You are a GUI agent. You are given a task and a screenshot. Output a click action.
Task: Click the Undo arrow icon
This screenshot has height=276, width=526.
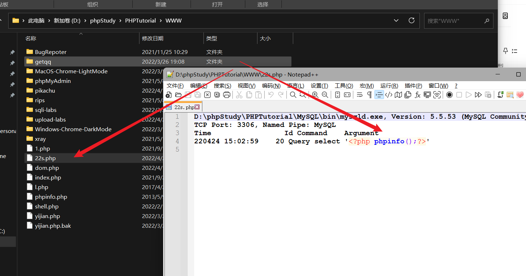tap(271, 95)
